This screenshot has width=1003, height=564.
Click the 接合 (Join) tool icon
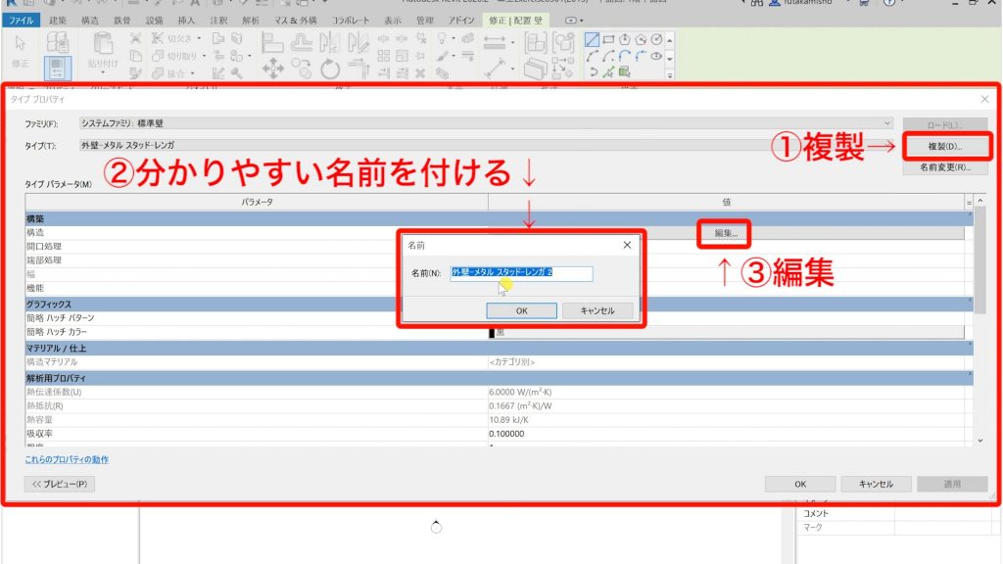click(160, 73)
